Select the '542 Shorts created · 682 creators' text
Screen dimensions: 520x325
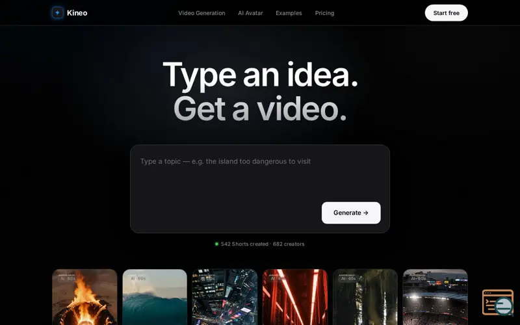tap(263, 244)
